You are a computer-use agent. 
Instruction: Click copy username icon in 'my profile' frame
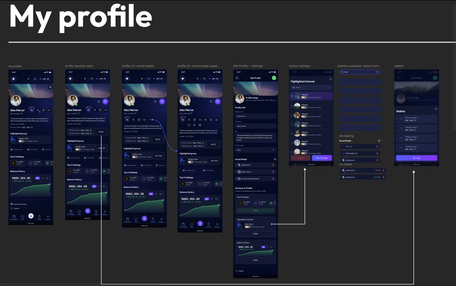point(22,114)
